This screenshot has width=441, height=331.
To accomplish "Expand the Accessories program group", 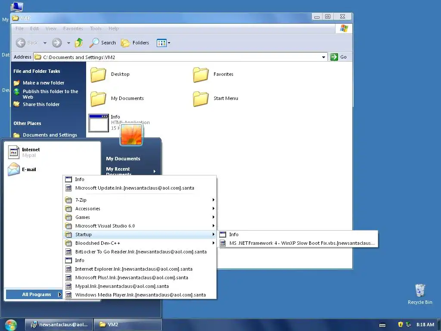I will click(x=140, y=209).
